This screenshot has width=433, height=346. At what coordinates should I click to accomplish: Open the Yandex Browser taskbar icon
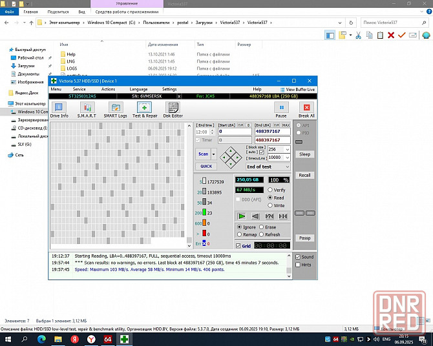[x=91, y=339]
